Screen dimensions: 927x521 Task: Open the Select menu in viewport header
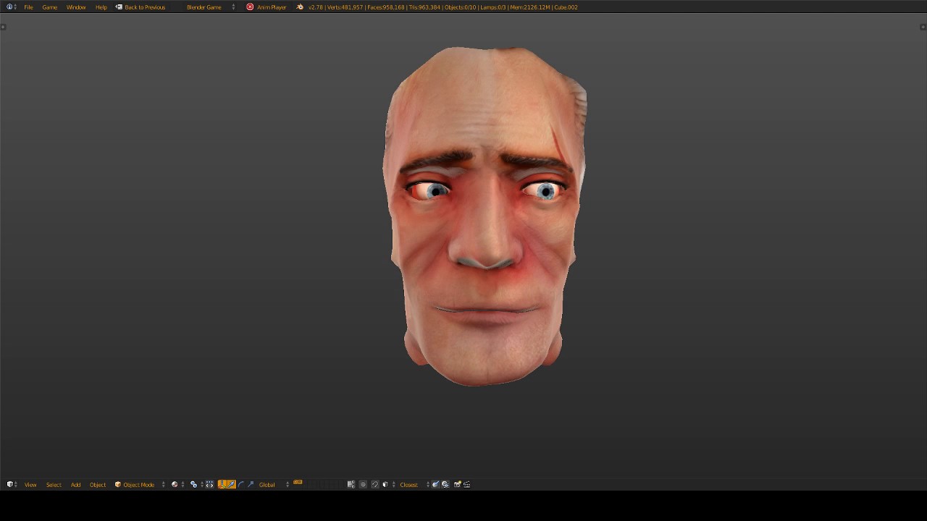coord(54,485)
